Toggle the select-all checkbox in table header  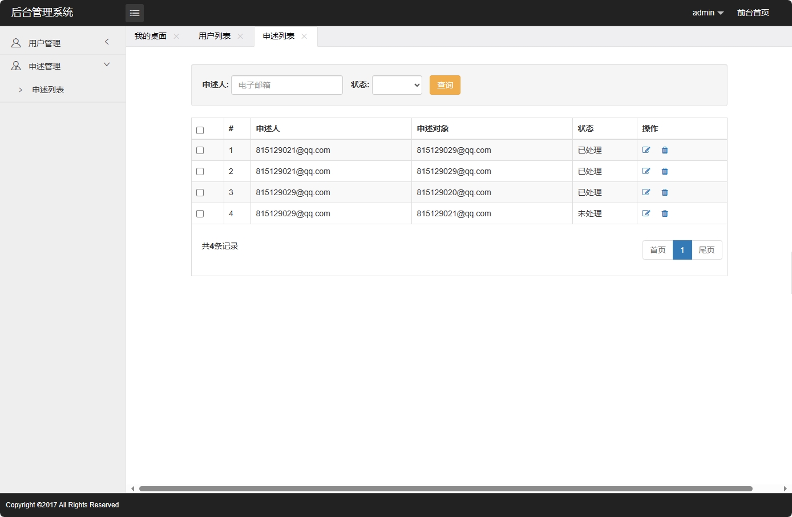pyautogui.click(x=200, y=130)
